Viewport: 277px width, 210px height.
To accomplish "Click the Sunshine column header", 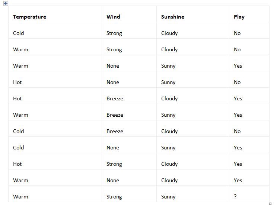I will point(172,17).
